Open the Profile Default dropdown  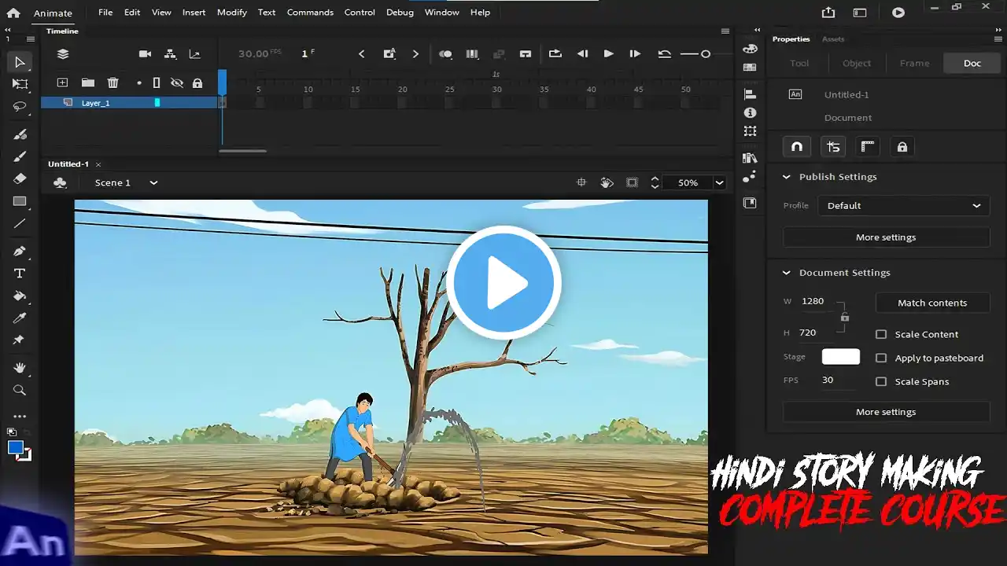pyautogui.click(x=903, y=206)
